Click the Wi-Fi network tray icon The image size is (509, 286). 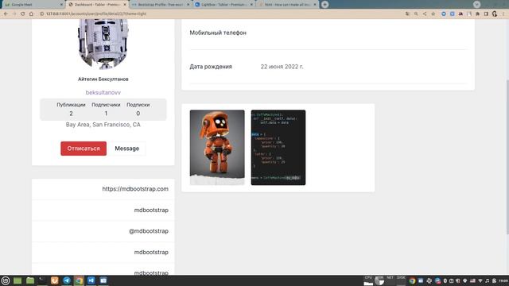480,280
